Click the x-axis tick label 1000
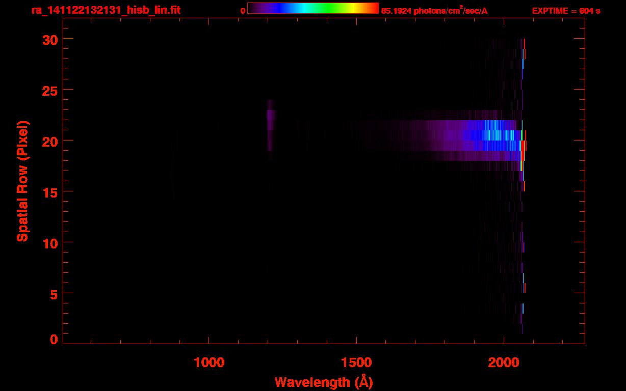This screenshot has width=626, height=391. [x=209, y=362]
